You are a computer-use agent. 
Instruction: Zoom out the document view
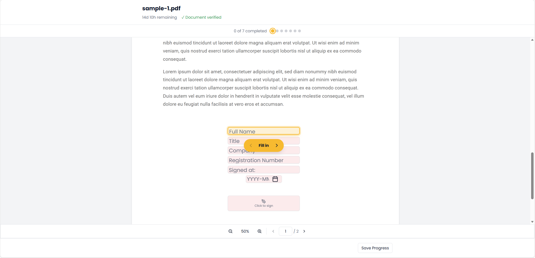click(x=230, y=231)
